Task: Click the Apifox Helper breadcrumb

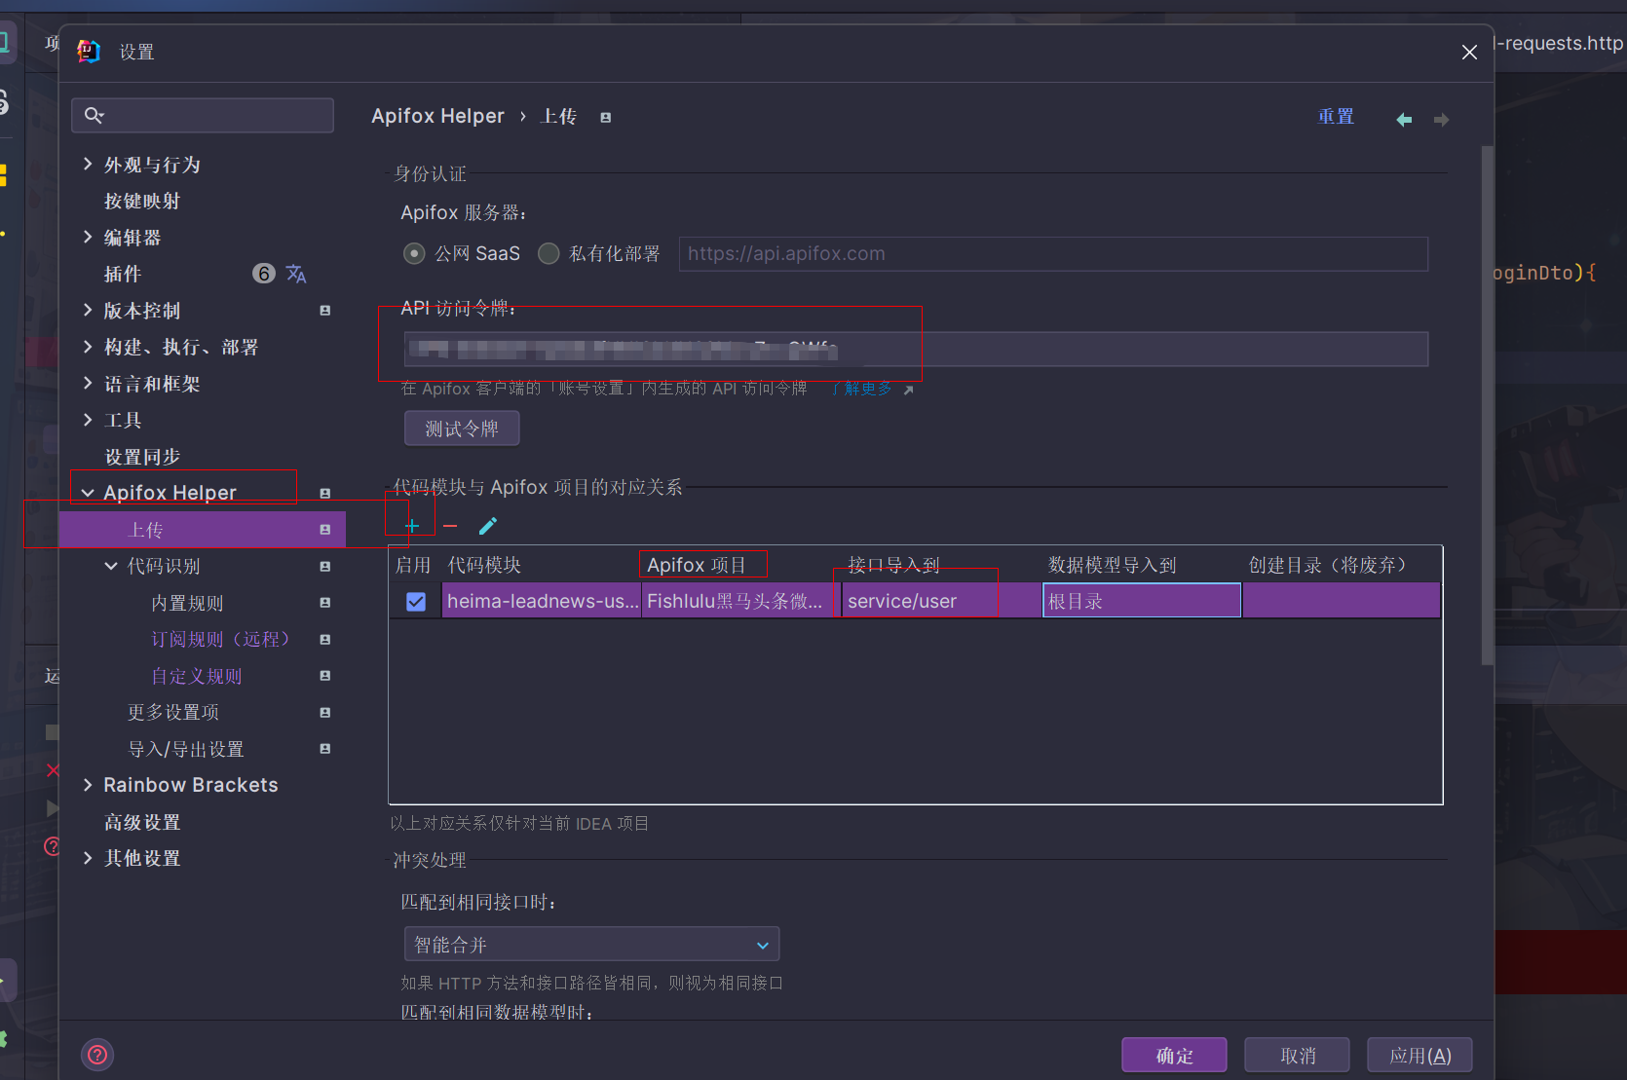Action: tap(437, 116)
